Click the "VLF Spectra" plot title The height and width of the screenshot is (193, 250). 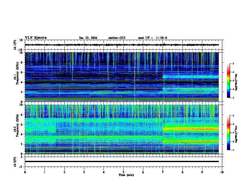(x=36, y=38)
